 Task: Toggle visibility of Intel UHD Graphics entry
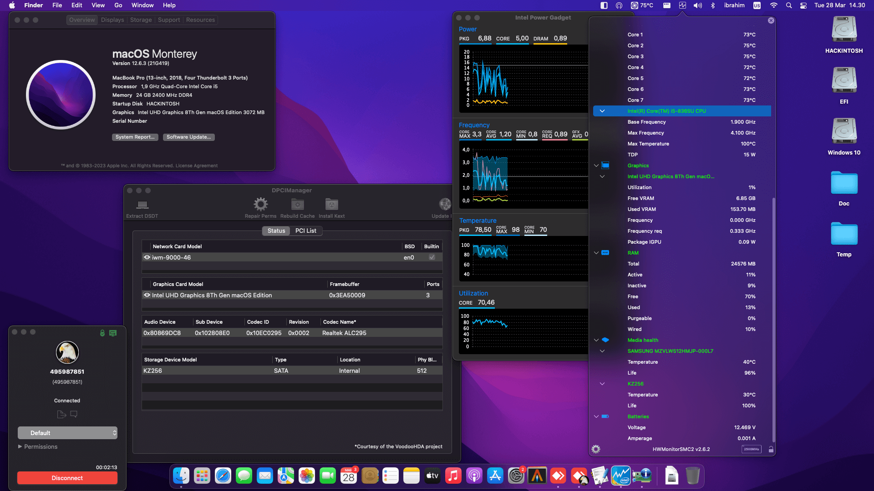[x=147, y=295]
